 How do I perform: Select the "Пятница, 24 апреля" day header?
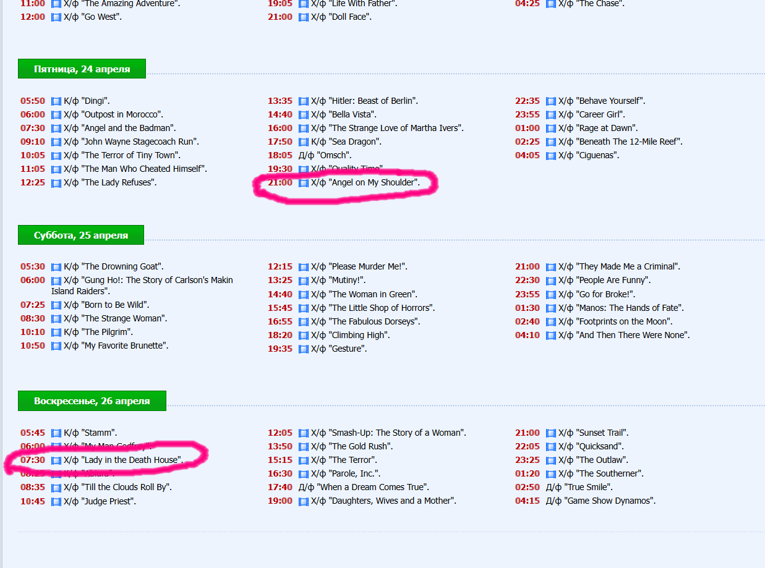[x=82, y=69]
